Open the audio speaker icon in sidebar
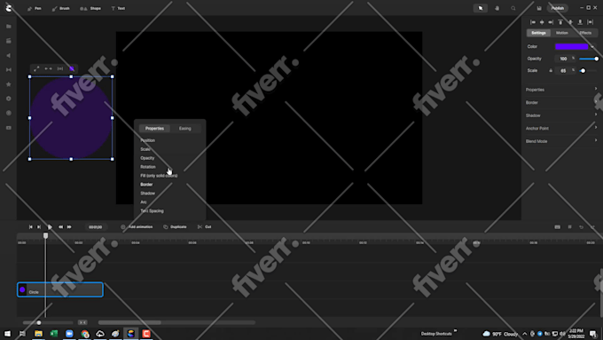 (x=9, y=55)
